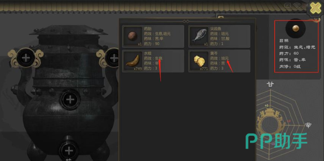Open the 药胎 ingredient entry
Image resolution: width=324 pixels, height=161 pixels.
tap(153, 36)
